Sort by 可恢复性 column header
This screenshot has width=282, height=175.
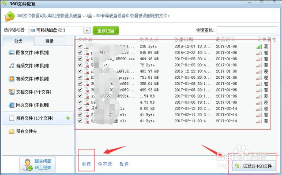267,40
